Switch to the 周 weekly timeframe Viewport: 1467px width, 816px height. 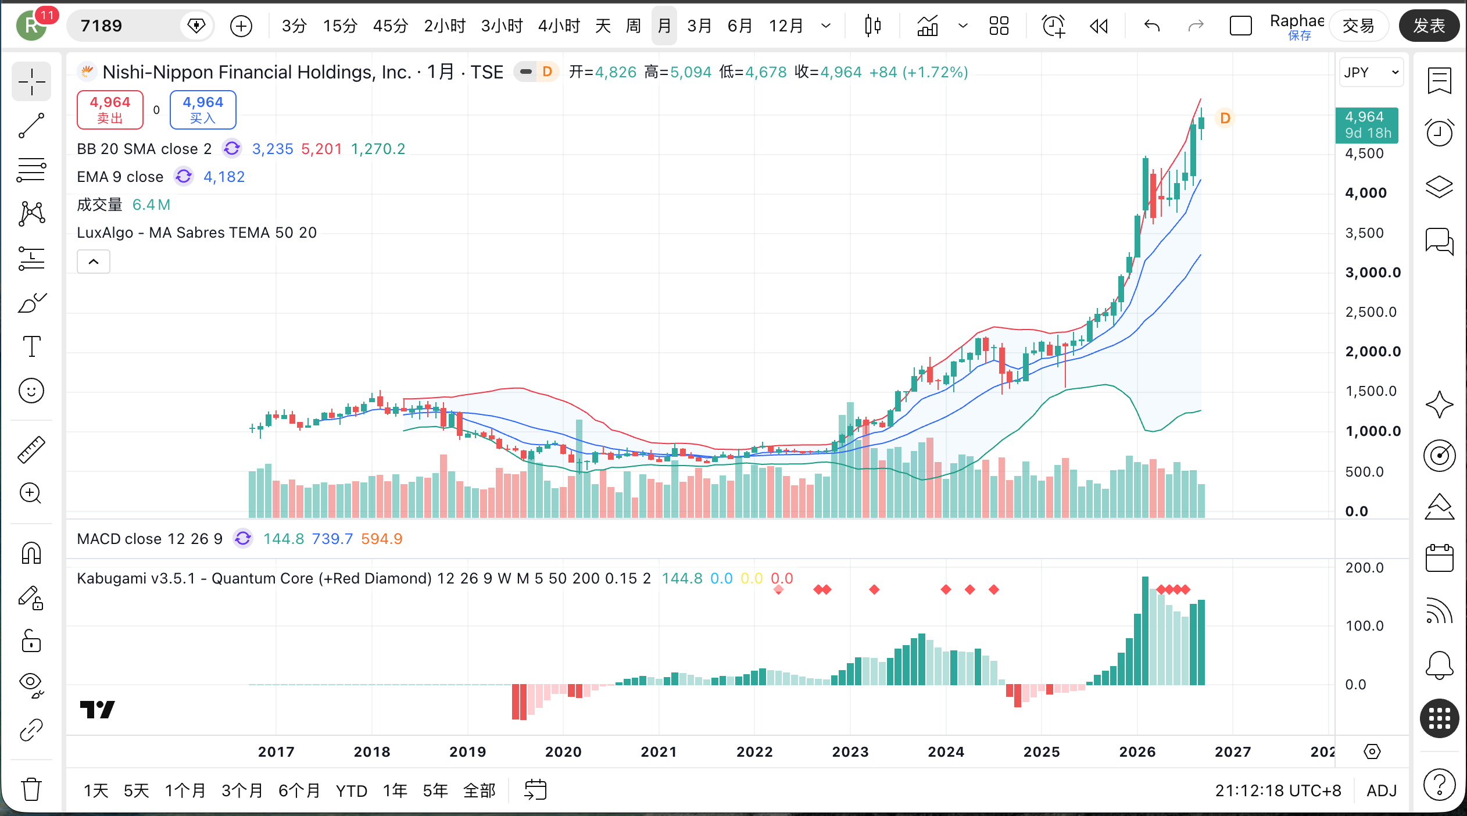633,26
